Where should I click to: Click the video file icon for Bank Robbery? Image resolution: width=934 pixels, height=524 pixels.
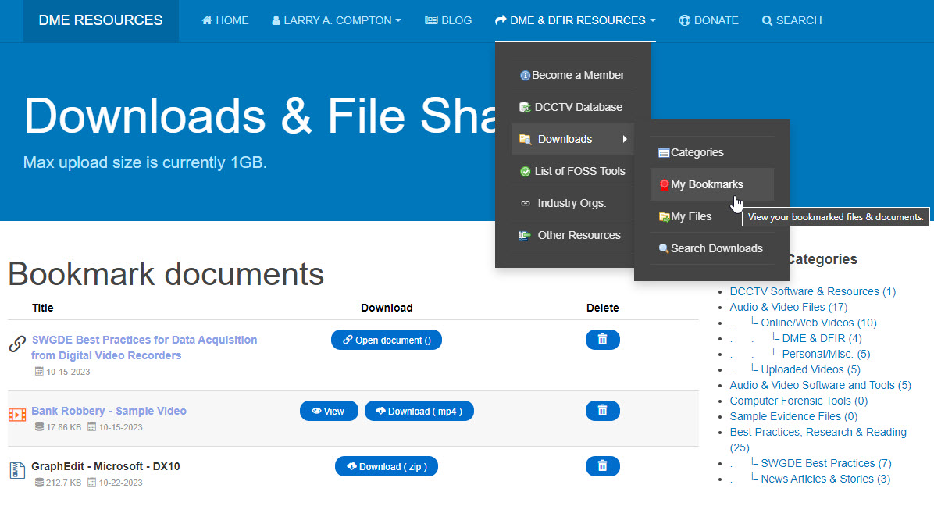pyautogui.click(x=17, y=415)
